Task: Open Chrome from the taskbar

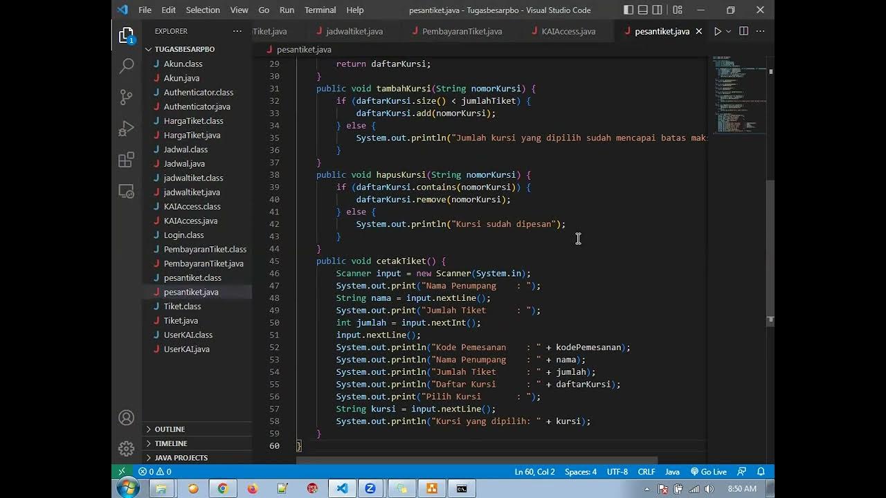Action: pyautogui.click(x=222, y=488)
